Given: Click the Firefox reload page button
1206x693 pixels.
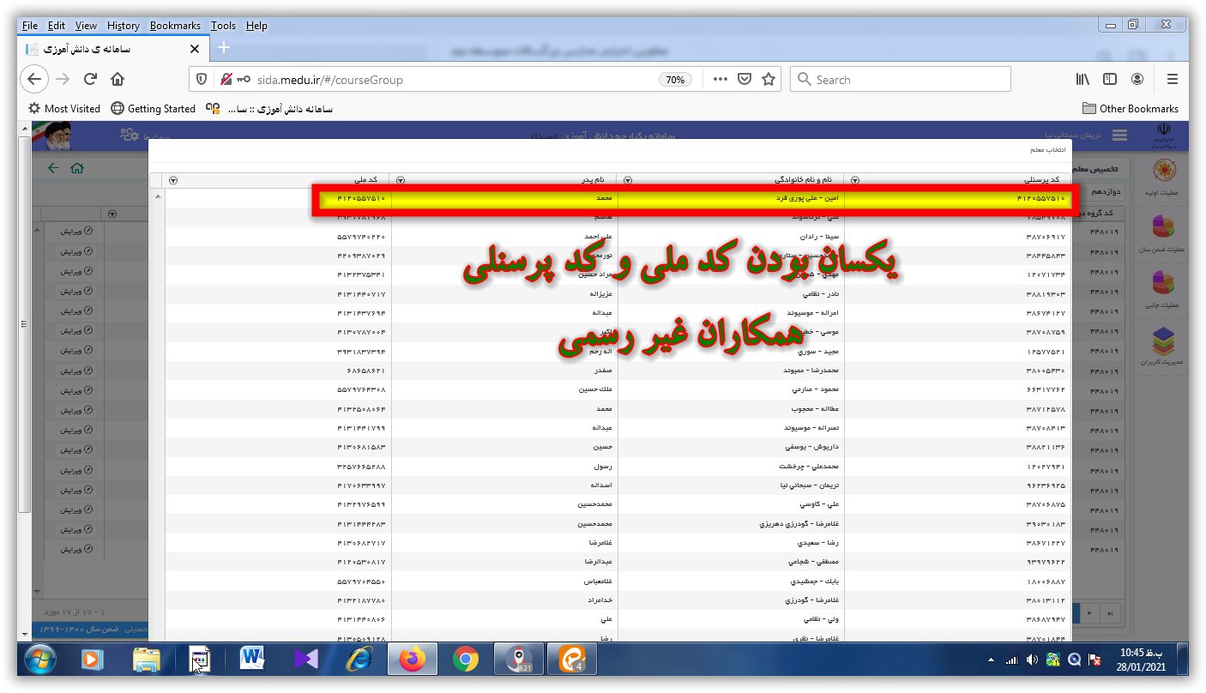Looking at the screenshot, I should click(90, 80).
